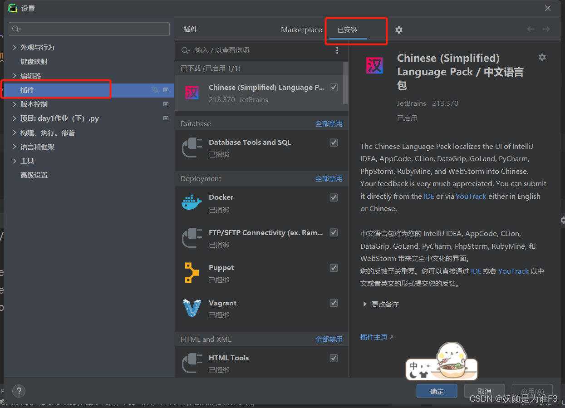Screen dimensions: 565x408
Task: Click the Docker whale plugin icon
Action: [x=192, y=202]
